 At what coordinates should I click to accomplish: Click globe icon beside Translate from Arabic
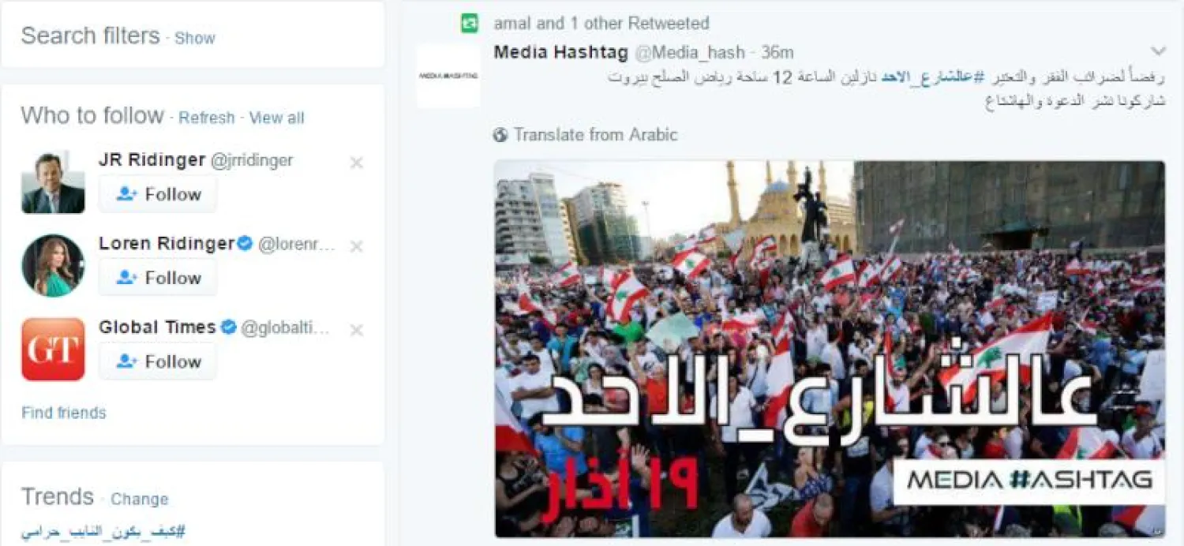(x=500, y=135)
